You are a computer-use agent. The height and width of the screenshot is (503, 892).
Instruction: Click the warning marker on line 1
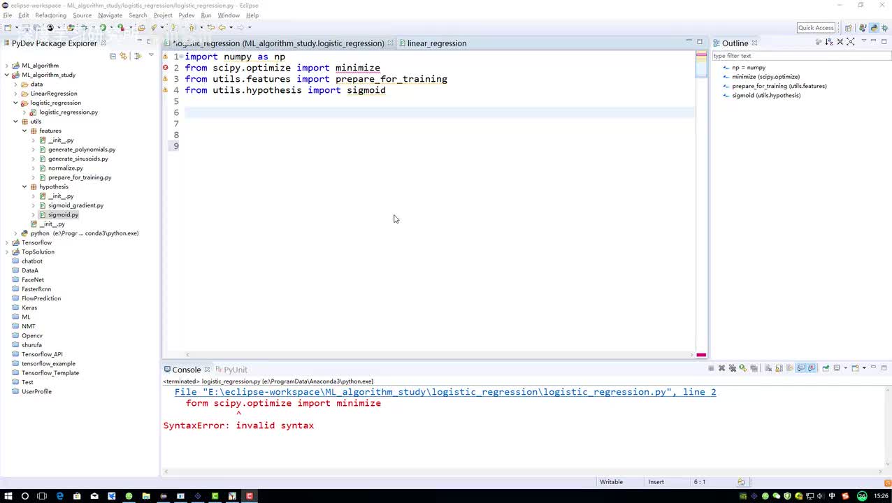coord(166,57)
